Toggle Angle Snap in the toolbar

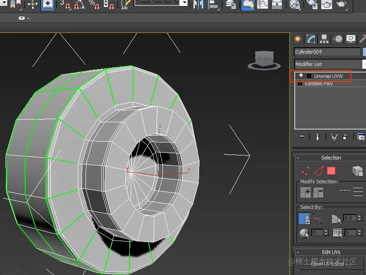tap(79, 5)
